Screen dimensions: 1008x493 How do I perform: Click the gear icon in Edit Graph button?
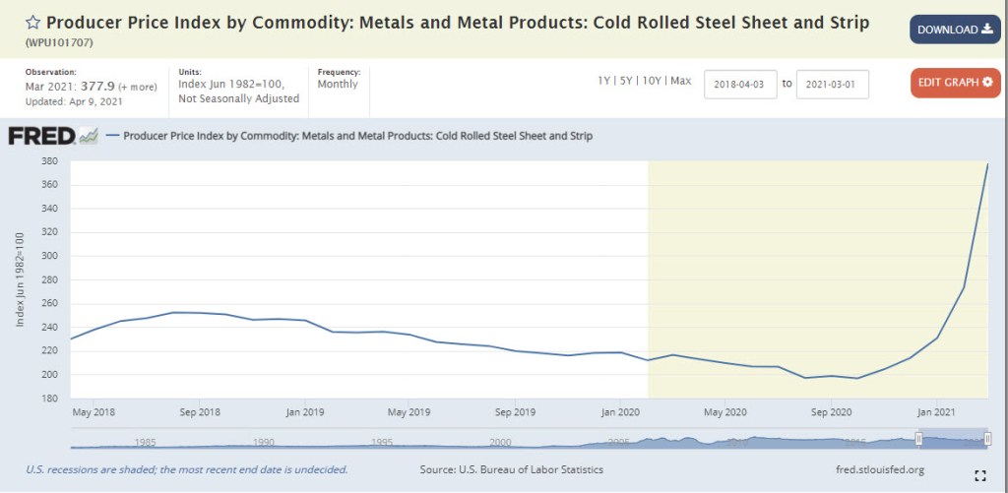[987, 82]
